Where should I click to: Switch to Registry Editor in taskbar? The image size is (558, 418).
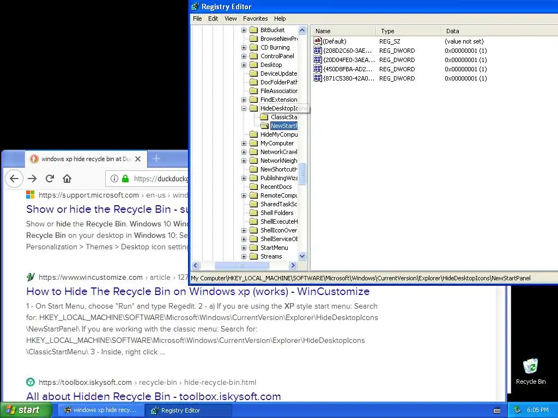[x=188, y=410]
